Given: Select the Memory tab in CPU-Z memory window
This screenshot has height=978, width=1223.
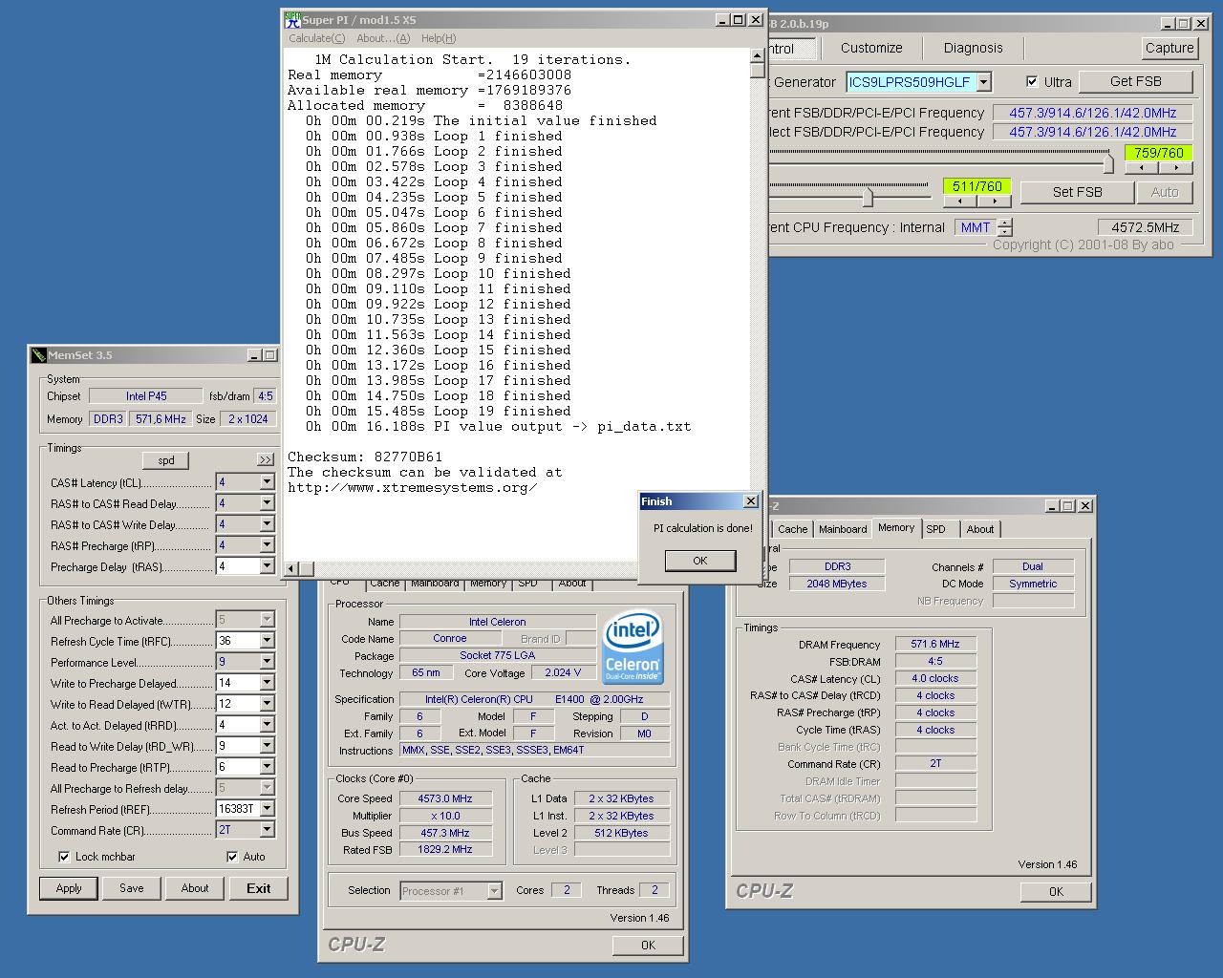Looking at the screenshot, I should click(896, 527).
